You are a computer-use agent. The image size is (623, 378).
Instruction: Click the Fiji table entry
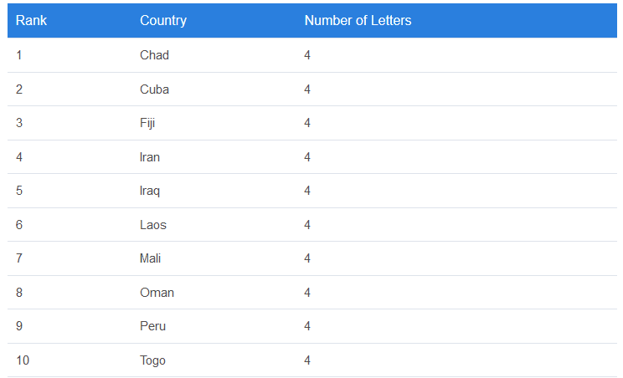(147, 123)
